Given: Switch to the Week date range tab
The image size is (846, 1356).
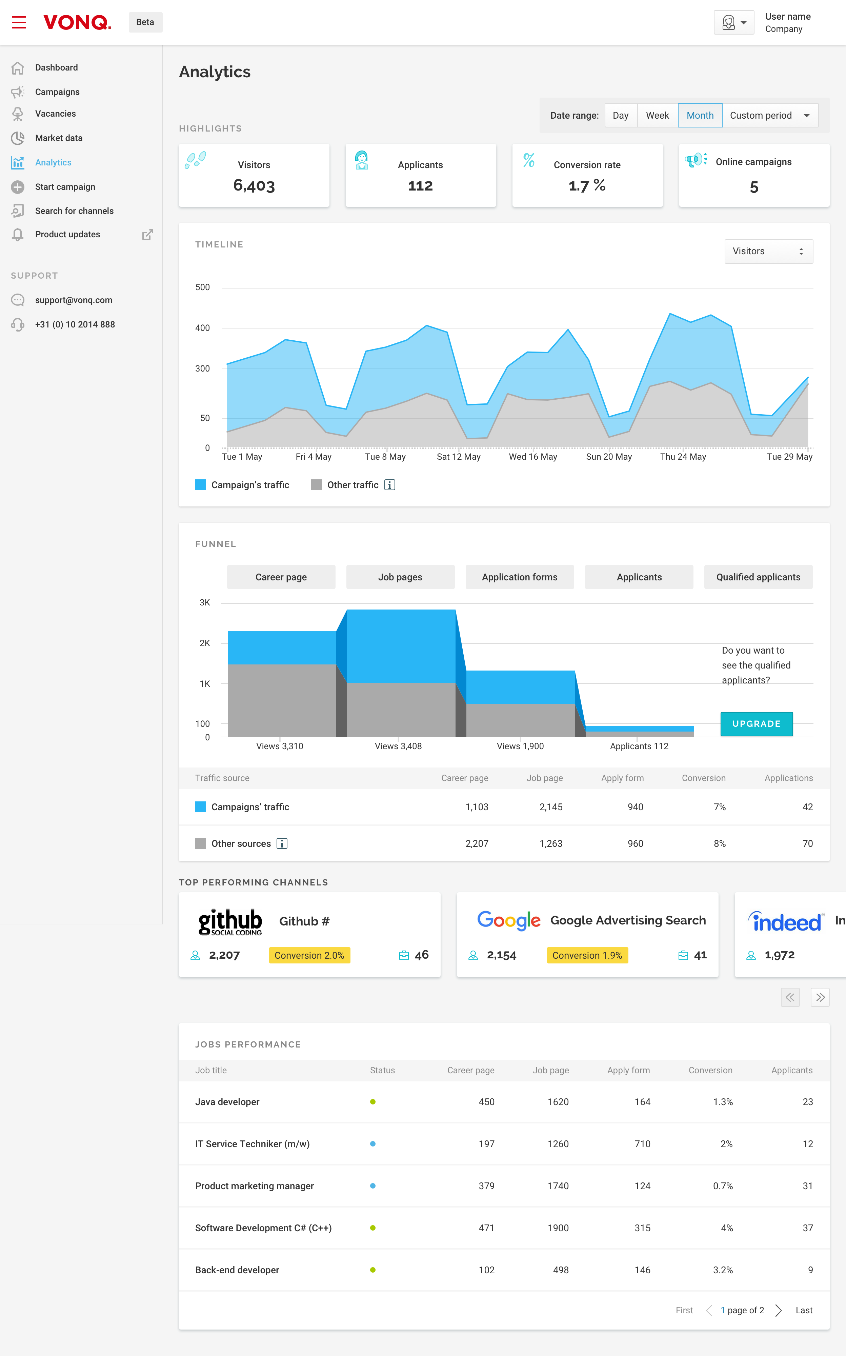Looking at the screenshot, I should (x=658, y=115).
